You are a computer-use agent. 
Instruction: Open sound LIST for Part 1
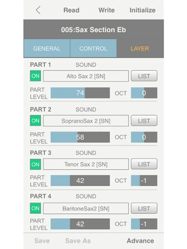click(x=144, y=76)
